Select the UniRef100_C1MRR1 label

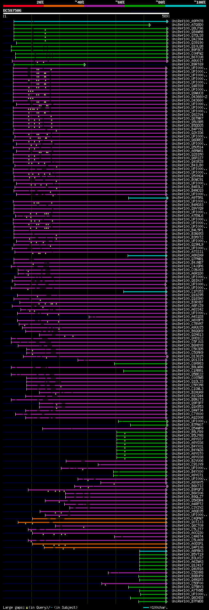tap(187, 371)
